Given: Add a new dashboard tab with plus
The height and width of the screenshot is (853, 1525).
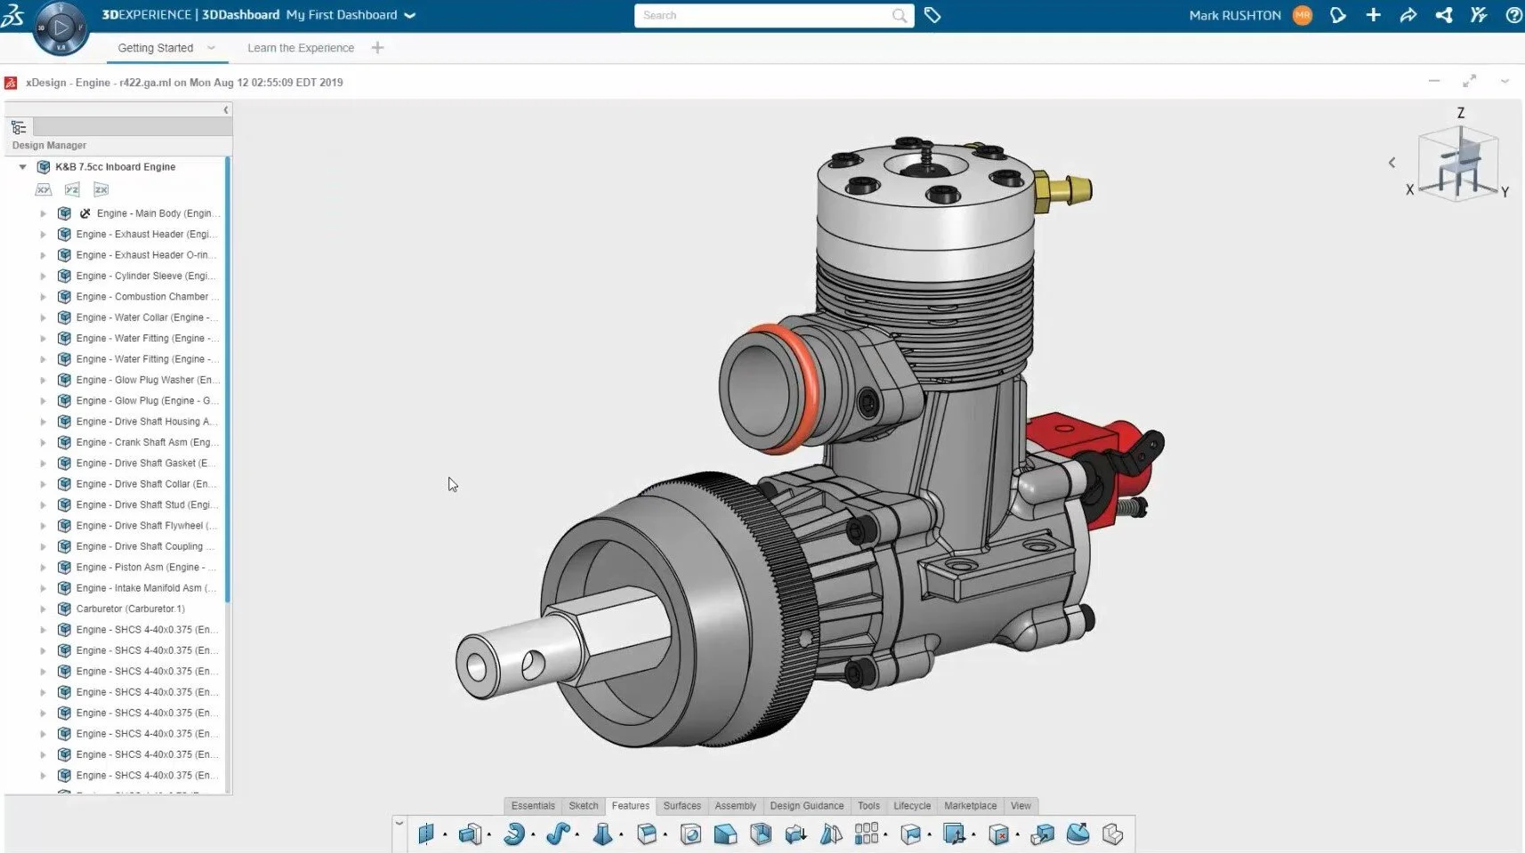Looking at the screenshot, I should (377, 48).
